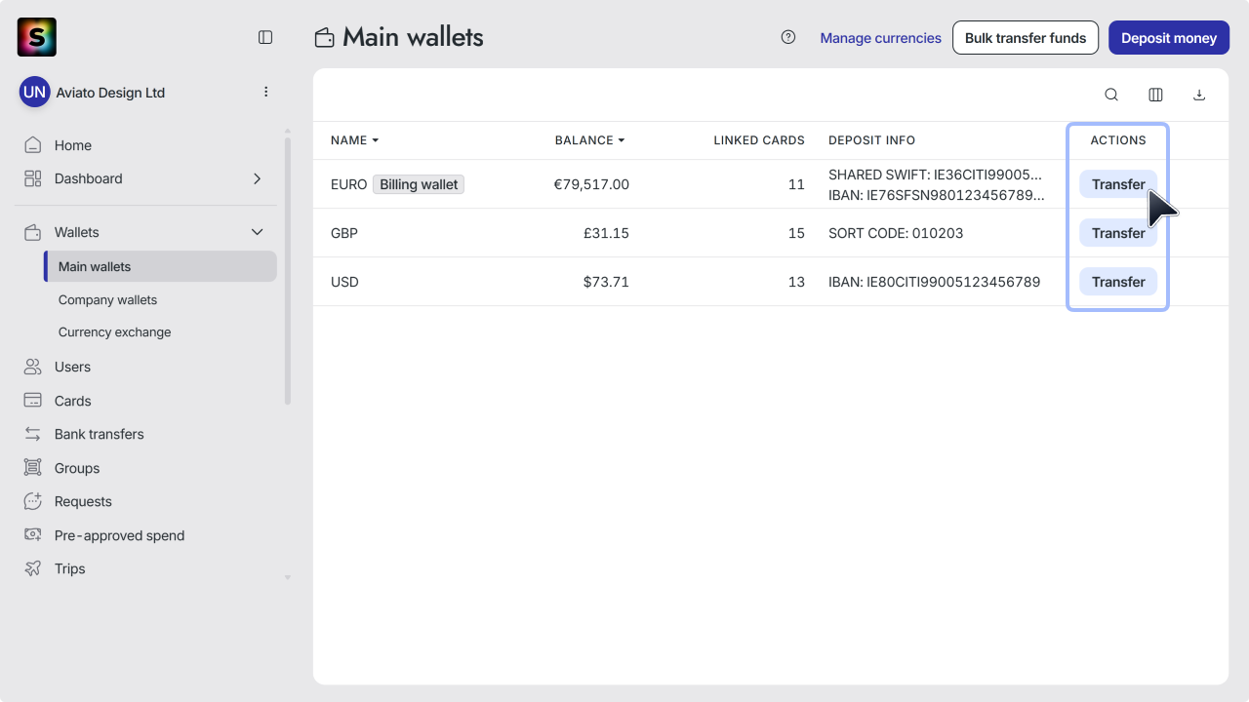Viewport: 1249px width, 702px height.
Task: Sort by the BALANCE column arrow
Action: click(x=621, y=140)
